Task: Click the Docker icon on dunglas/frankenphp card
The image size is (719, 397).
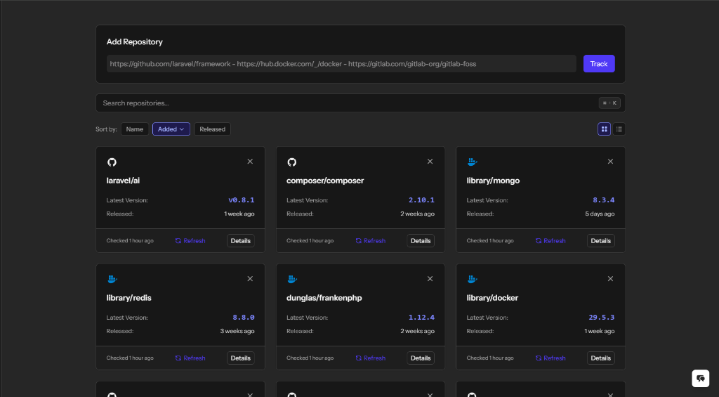Action: click(x=292, y=278)
